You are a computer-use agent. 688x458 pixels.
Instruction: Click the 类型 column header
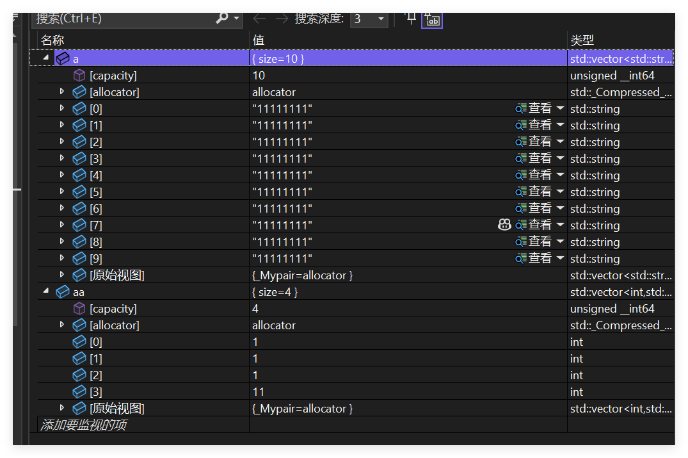(582, 40)
